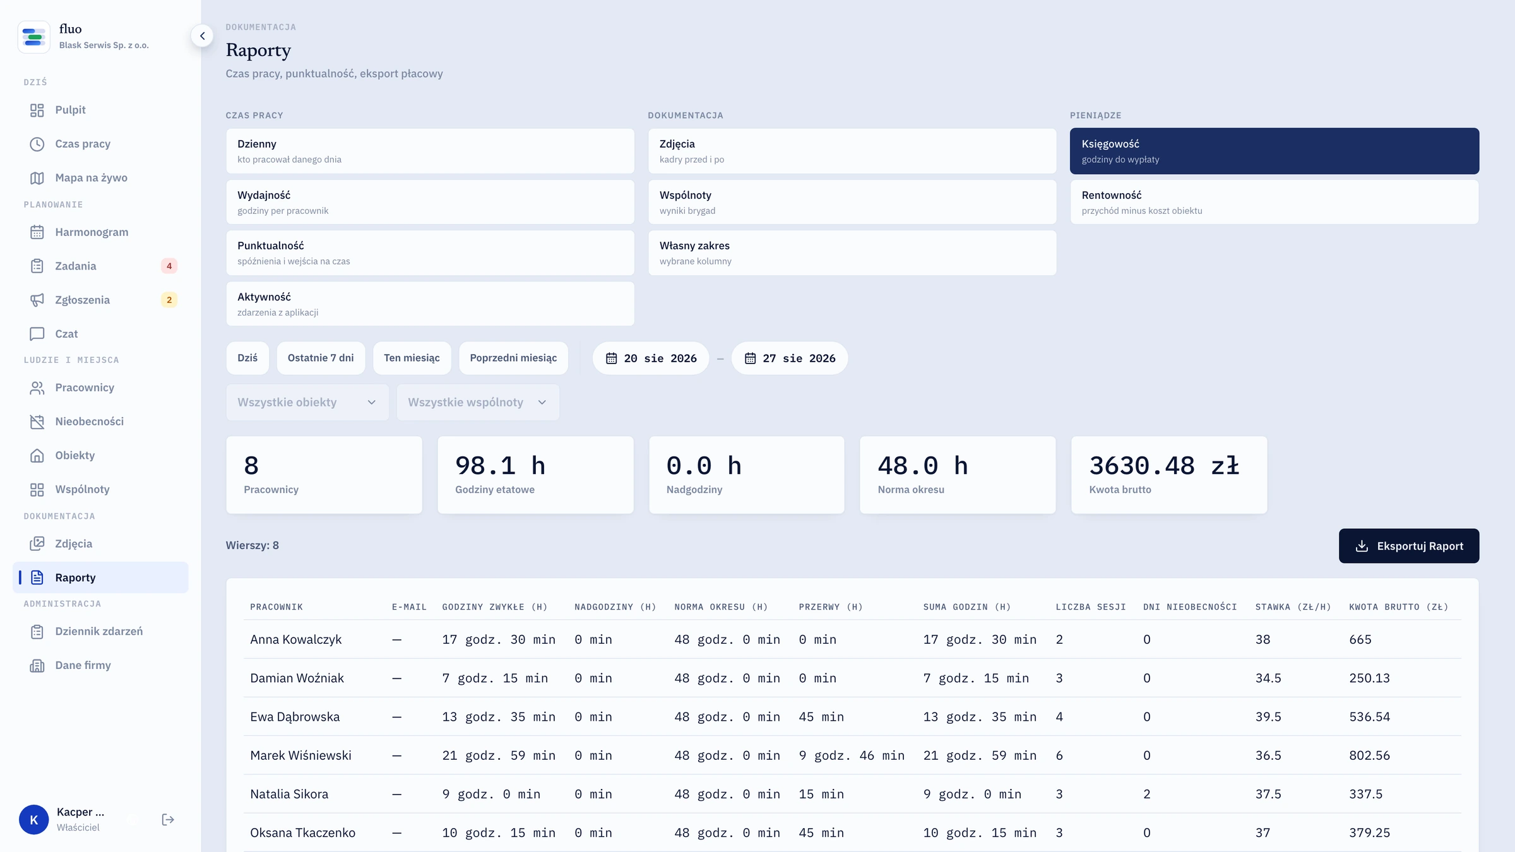Image resolution: width=1515 pixels, height=852 pixels.
Task: Click the Czat speech bubble icon
Action: coord(37,334)
